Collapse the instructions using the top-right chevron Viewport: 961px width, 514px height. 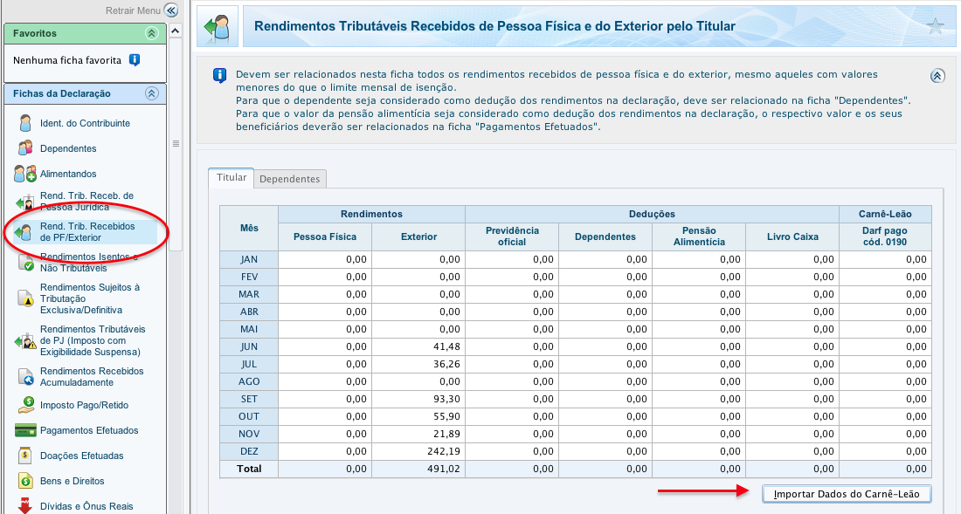tap(937, 76)
